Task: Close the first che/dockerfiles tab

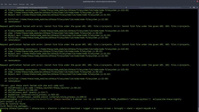Action: click(62, 7)
